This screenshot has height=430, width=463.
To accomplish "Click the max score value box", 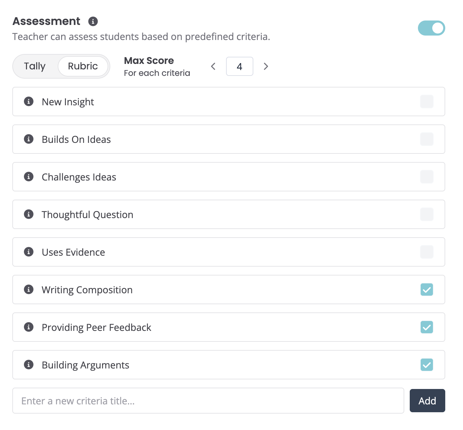I will pyautogui.click(x=240, y=66).
